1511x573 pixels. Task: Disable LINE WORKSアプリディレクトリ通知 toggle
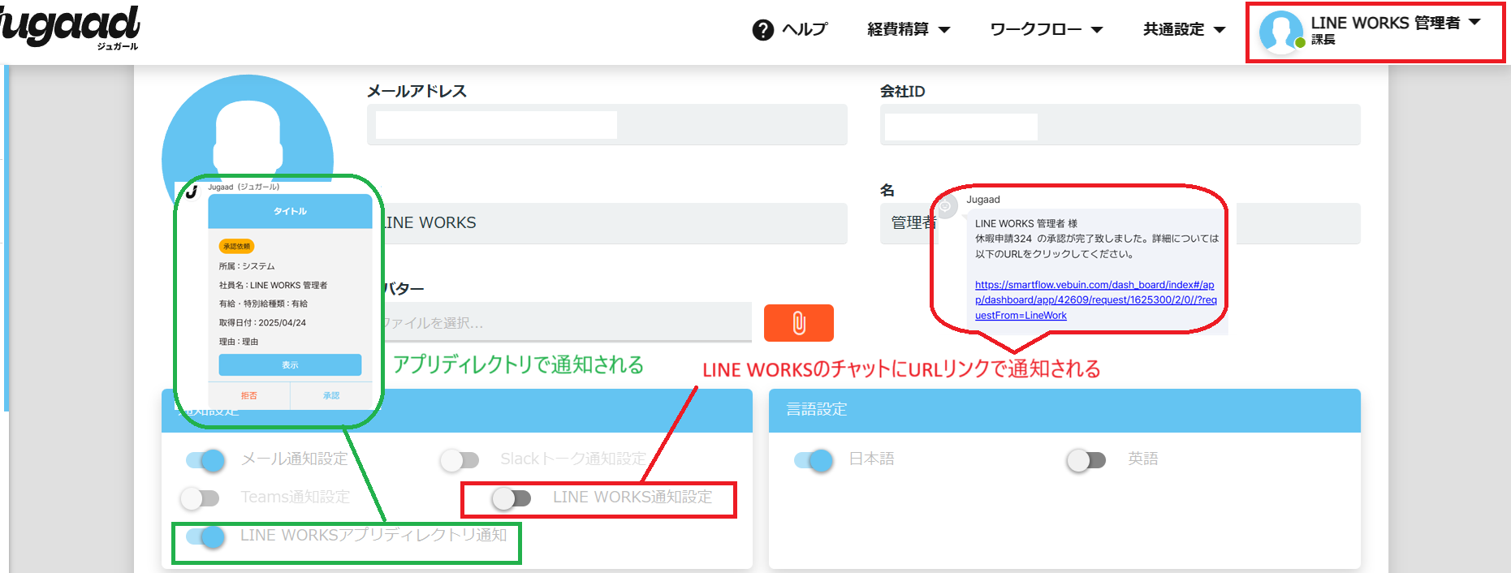205,536
